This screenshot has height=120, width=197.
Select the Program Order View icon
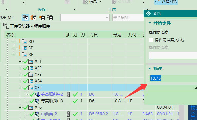pyautogui.click(x=26, y=17)
